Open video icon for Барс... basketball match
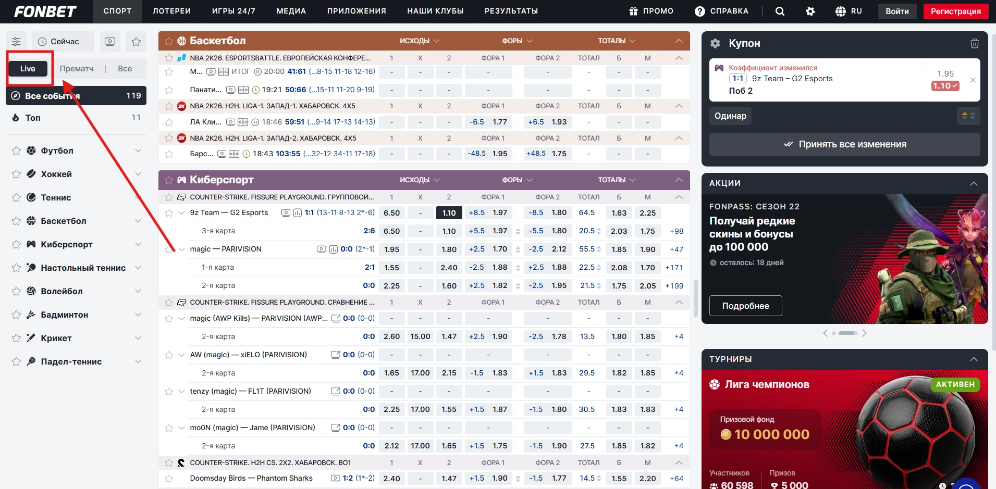 click(x=222, y=154)
